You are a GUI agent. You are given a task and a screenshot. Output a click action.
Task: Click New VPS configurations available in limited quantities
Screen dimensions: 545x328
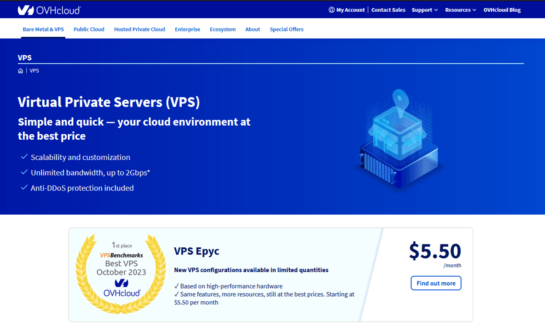[251, 270]
